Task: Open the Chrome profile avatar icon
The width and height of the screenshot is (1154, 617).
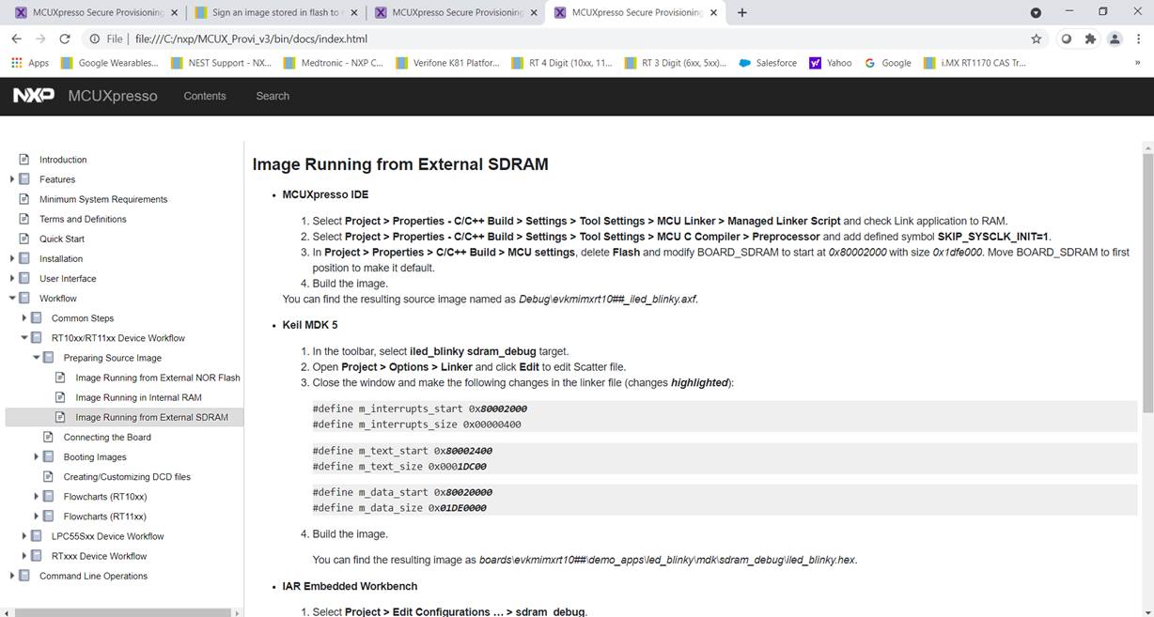Action: tap(1115, 39)
